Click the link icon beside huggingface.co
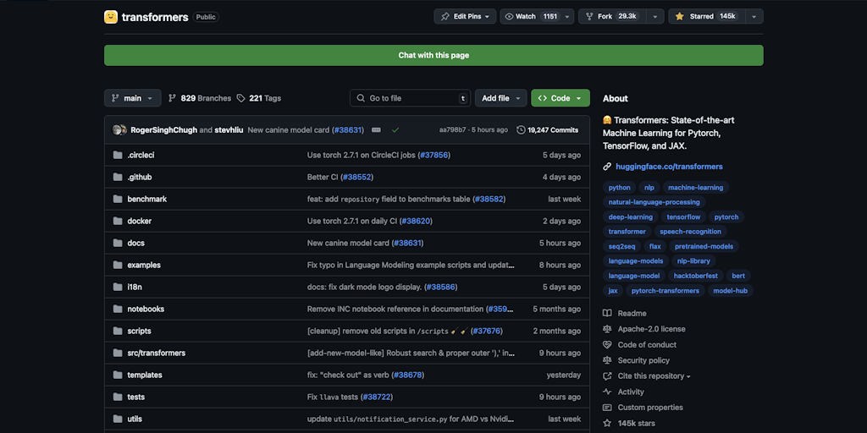867x433 pixels. [607, 167]
